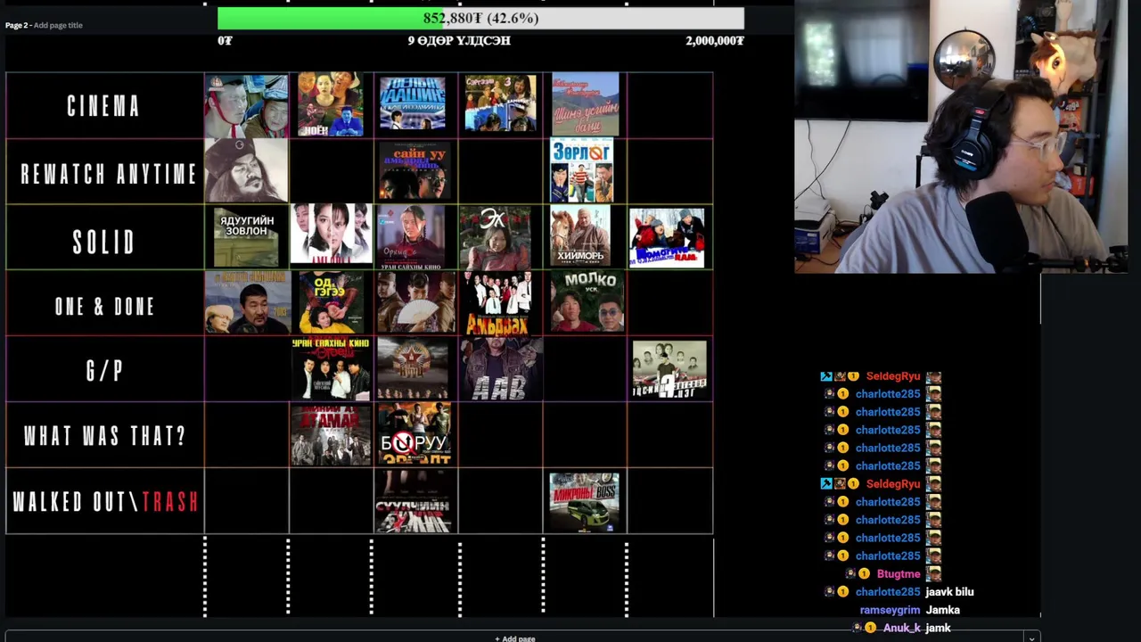Image resolution: width=1141 pixels, height=642 pixels.
Task: Open ramseygrim's chat username
Action: click(890, 610)
